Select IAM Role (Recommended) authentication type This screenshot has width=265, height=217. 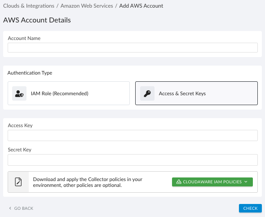click(69, 93)
